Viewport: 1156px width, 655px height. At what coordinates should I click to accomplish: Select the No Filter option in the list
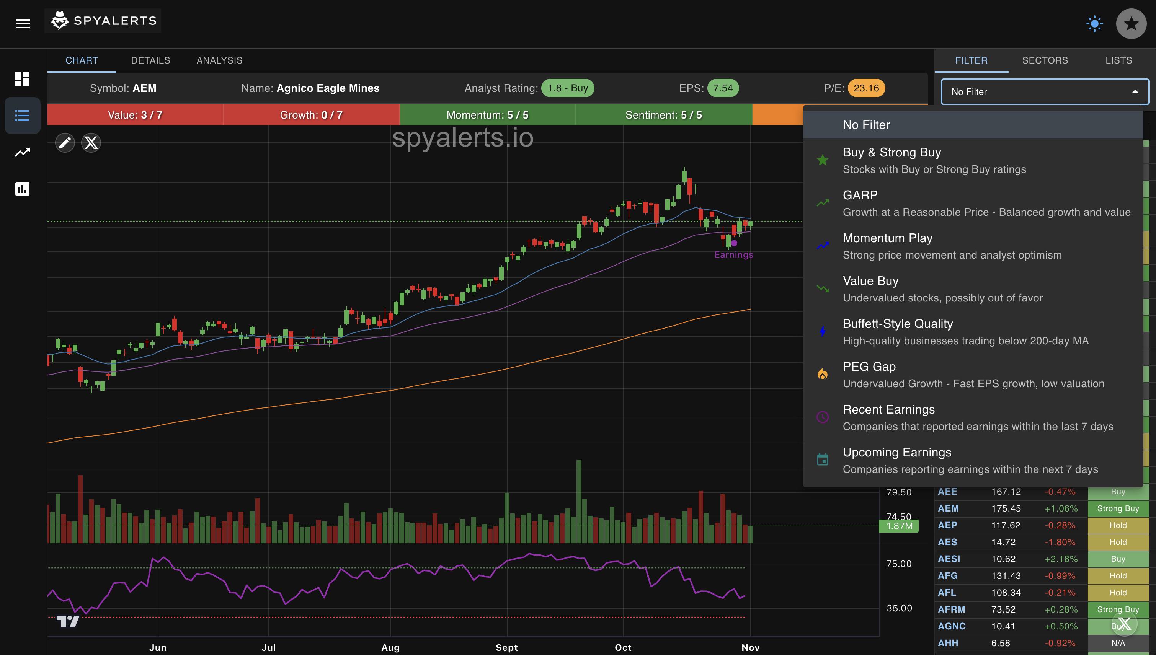pos(866,125)
